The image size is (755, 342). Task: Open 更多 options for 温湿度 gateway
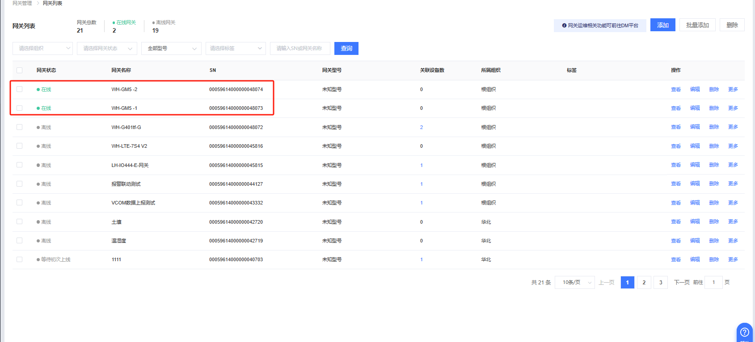click(x=733, y=241)
